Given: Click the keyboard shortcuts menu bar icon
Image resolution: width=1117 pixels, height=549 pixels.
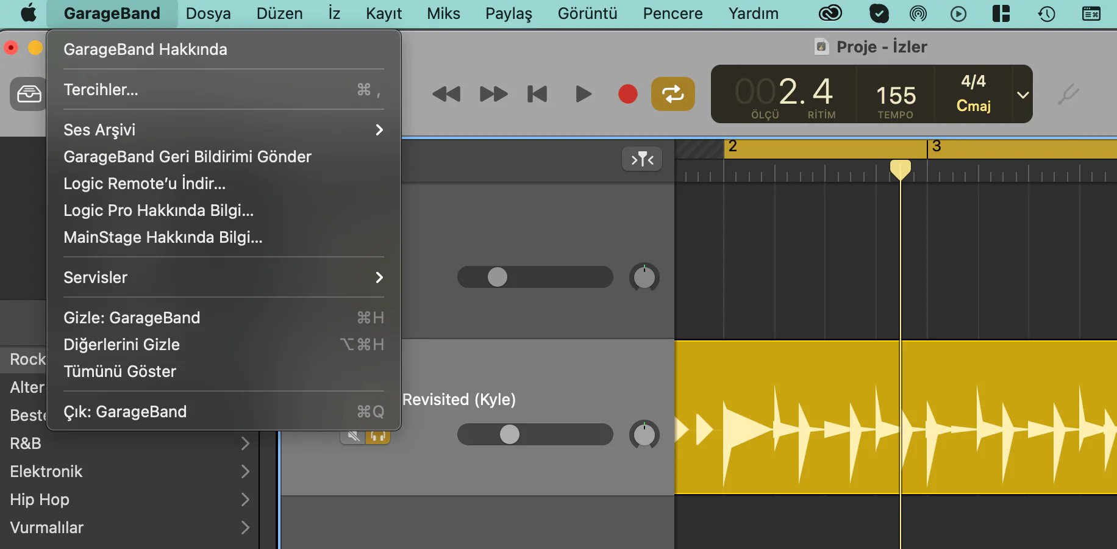Looking at the screenshot, I should pyautogui.click(x=1091, y=13).
